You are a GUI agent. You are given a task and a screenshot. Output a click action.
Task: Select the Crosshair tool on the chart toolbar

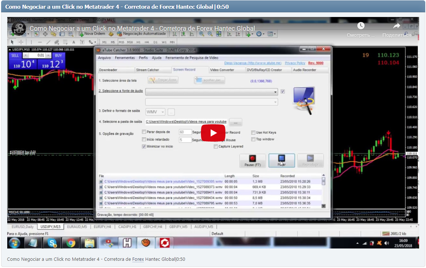[x=20, y=42]
